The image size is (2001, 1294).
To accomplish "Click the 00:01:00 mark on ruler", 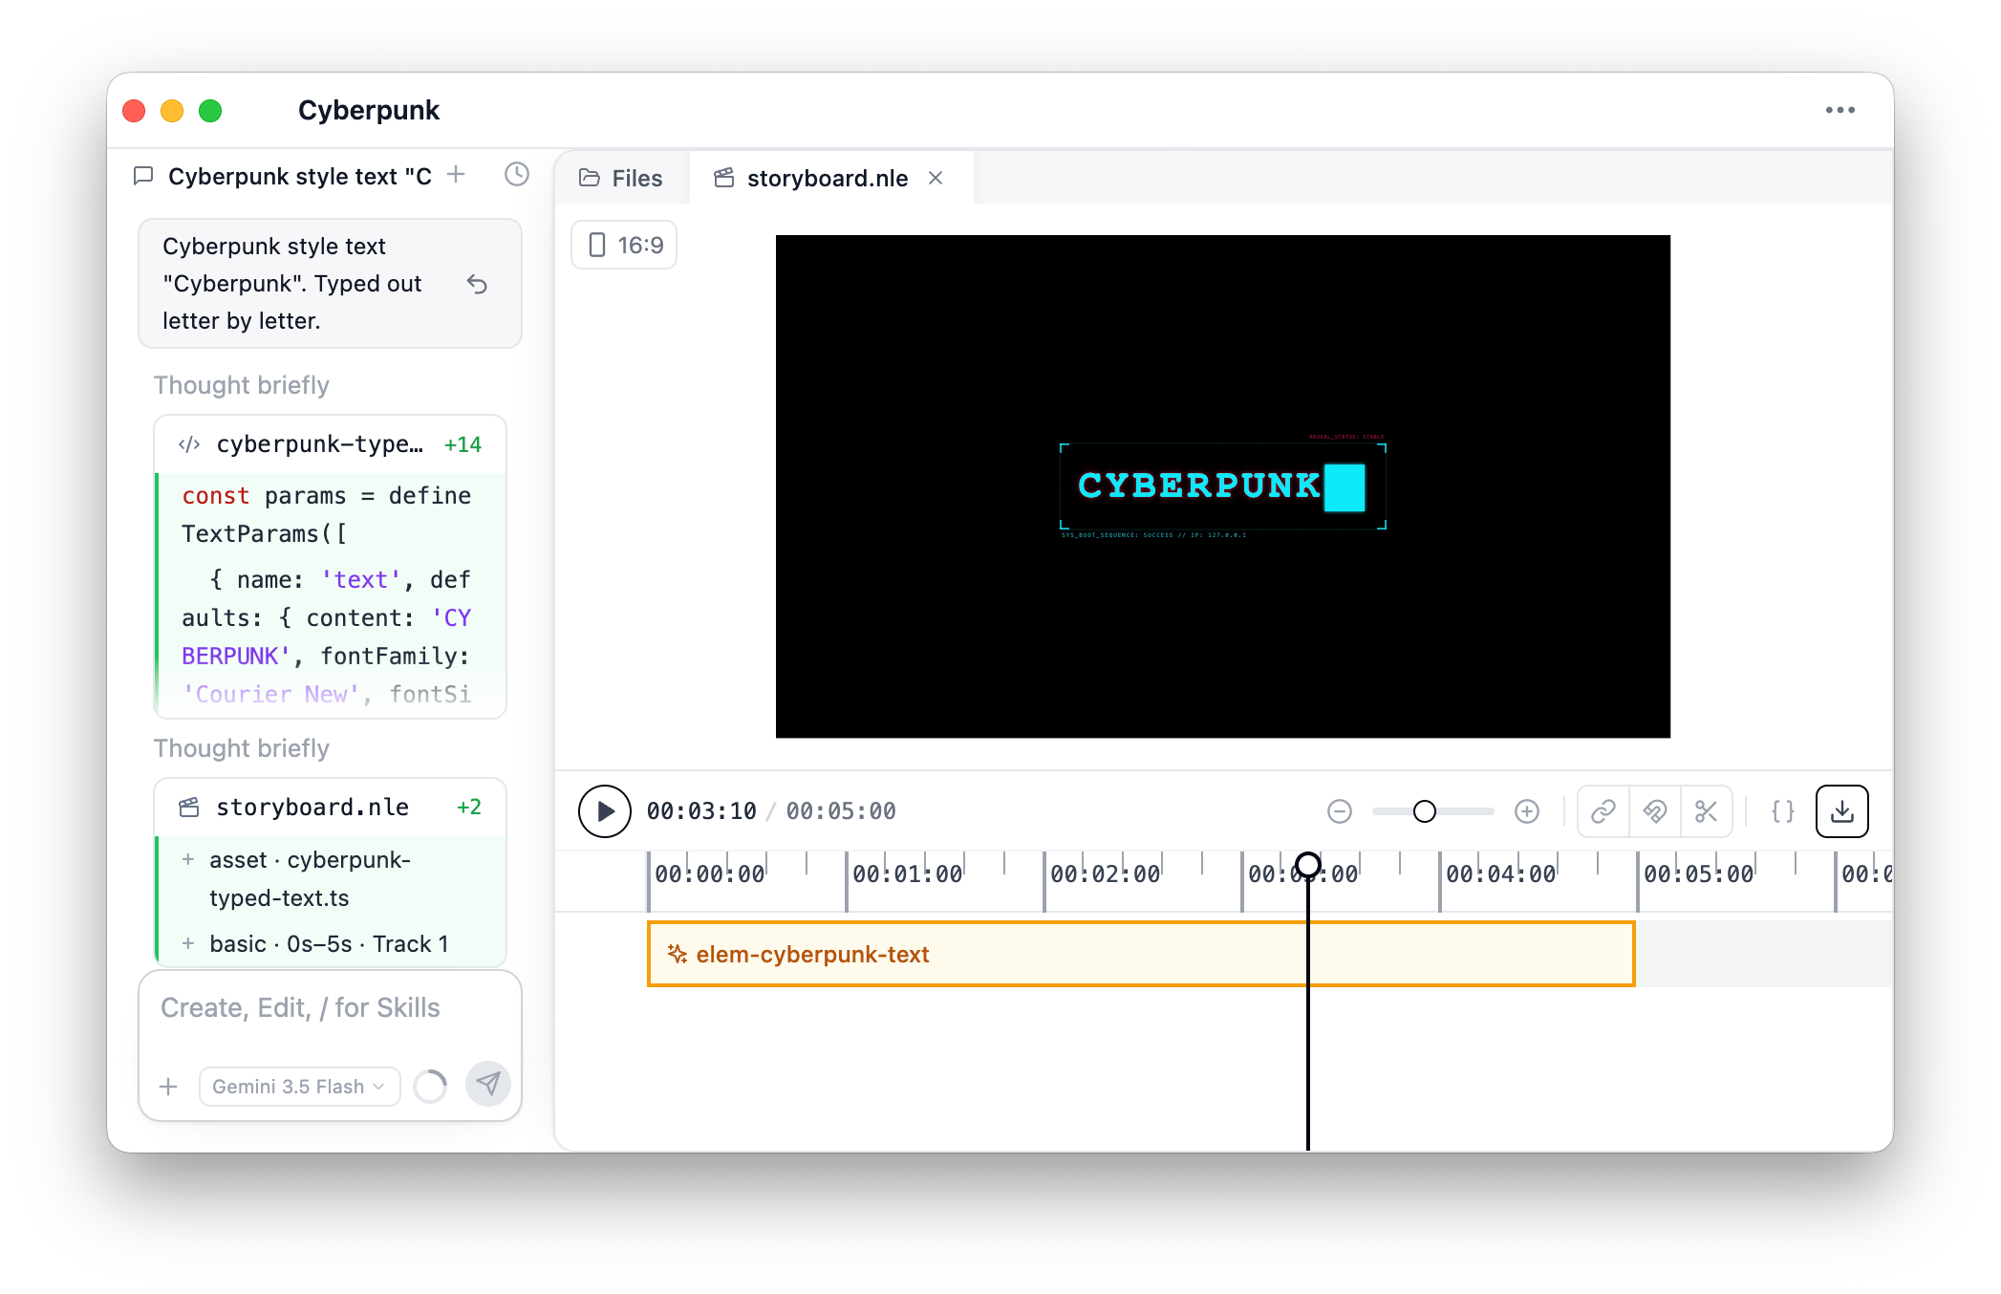I will (x=907, y=874).
